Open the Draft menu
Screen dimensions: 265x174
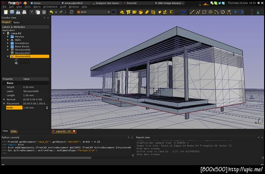[x=63, y=7]
